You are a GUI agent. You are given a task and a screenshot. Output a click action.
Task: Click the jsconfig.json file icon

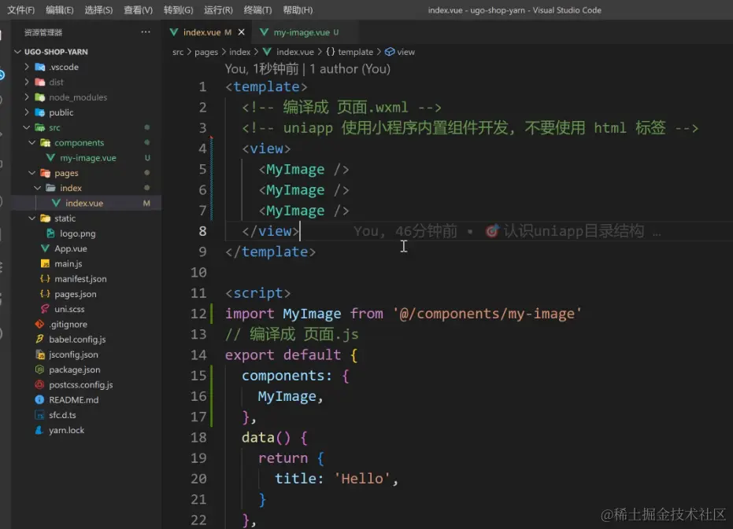pos(39,355)
